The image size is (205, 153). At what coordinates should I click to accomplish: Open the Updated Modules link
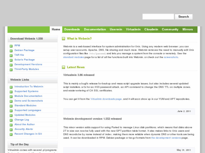click(25, 115)
